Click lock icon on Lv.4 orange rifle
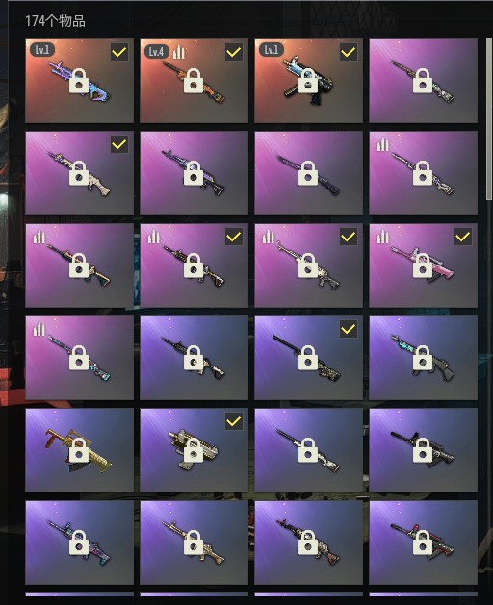 tap(194, 81)
